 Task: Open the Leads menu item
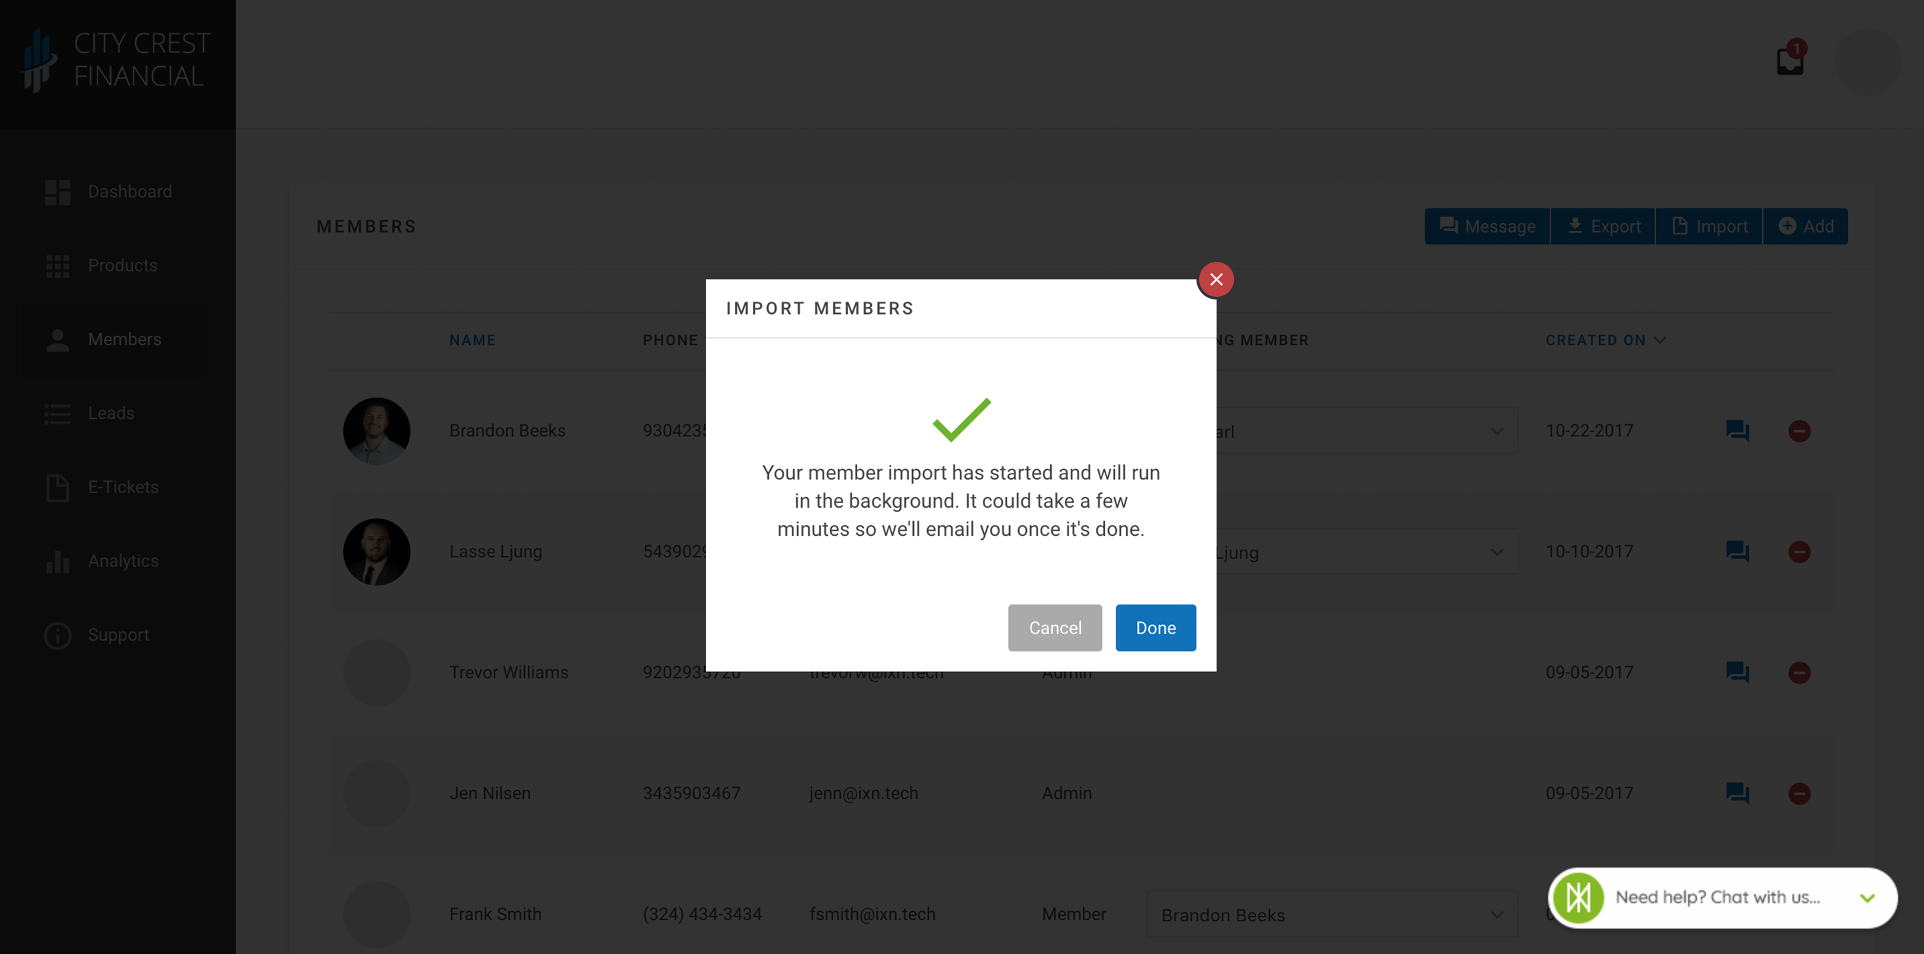point(110,413)
